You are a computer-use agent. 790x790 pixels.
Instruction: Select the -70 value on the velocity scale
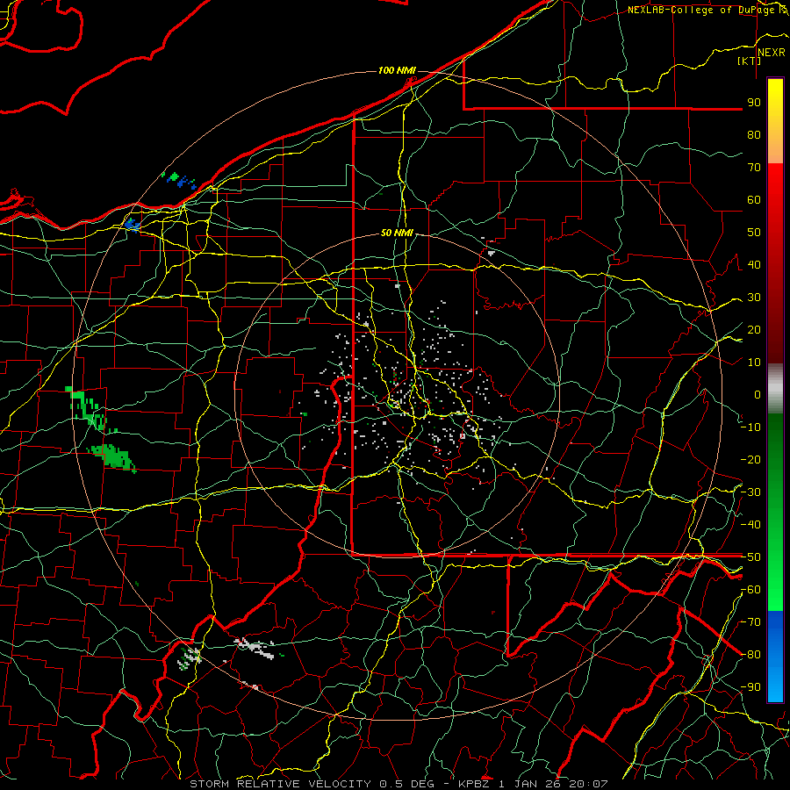click(x=750, y=622)
